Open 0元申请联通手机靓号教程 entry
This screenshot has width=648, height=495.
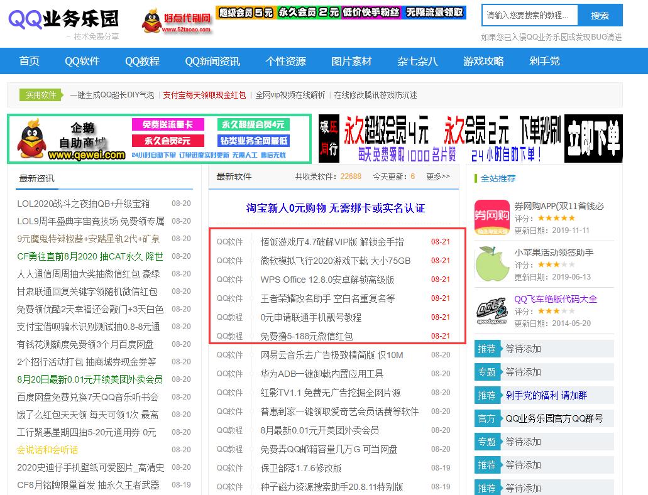click(310, 317)
